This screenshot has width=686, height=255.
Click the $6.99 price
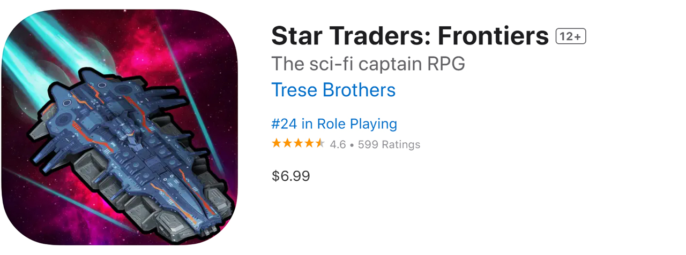(x=290, y=176)
